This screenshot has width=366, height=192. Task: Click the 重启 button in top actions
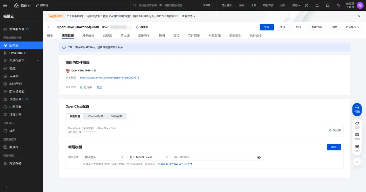click(298, 27)
